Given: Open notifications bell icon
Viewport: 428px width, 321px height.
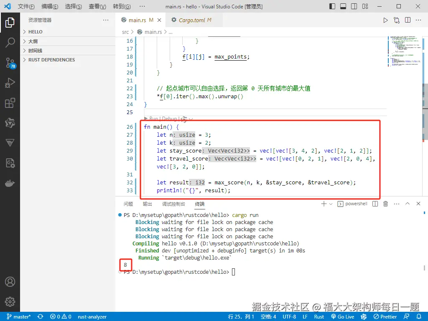Looking at the screenshot, I should click(419, 317).
